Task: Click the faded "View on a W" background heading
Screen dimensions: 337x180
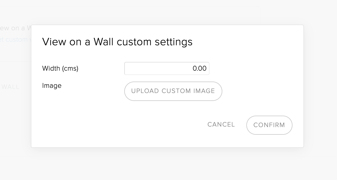Action: [x=15, y=28]
